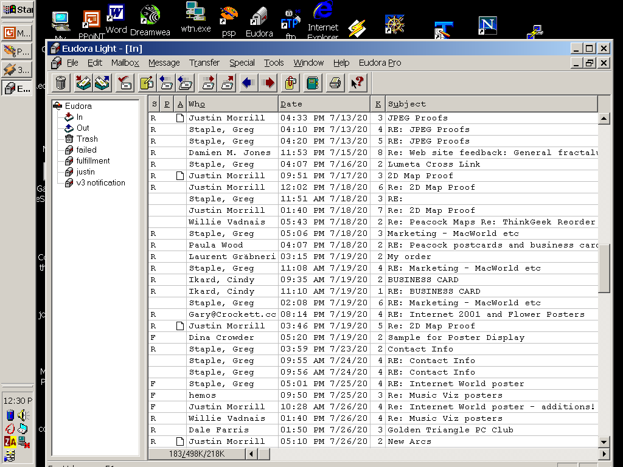
Task: Open the File menu
Action: 72,63
